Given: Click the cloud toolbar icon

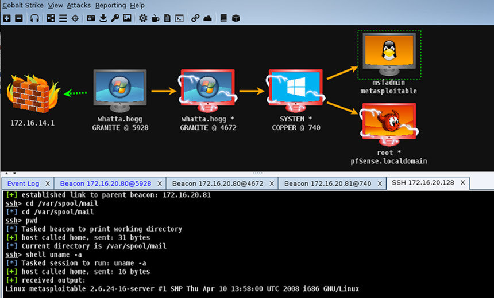Looking at the screenshot, I should click(207, 18).
